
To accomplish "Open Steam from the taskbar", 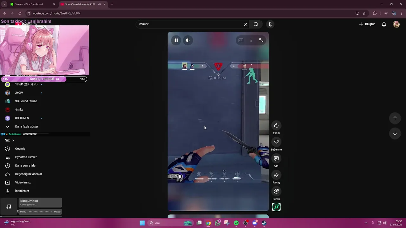I will (x=264, y=223).
